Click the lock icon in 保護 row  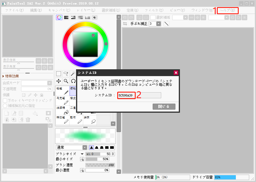[41, 95]
